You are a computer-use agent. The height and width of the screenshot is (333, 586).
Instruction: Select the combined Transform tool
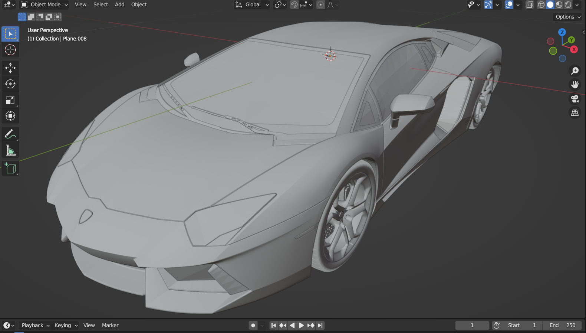[10, 116]
